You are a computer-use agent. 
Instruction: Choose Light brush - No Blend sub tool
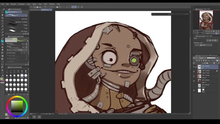(x=16, y=22)
